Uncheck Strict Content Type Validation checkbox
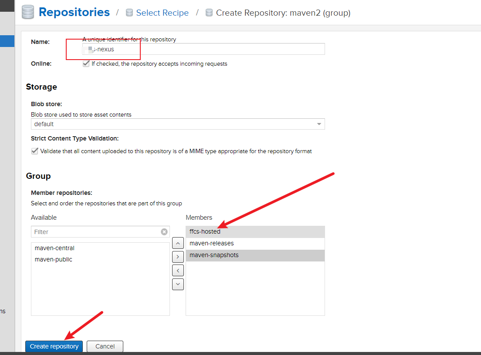Screen dimensions: 481x355 coord(35,151)
